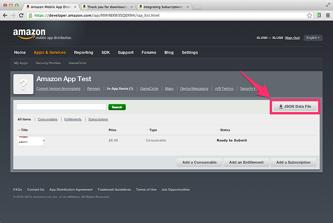Open the Chrome hamburger menu
333x223 pixels.
(x=328, y=16)
